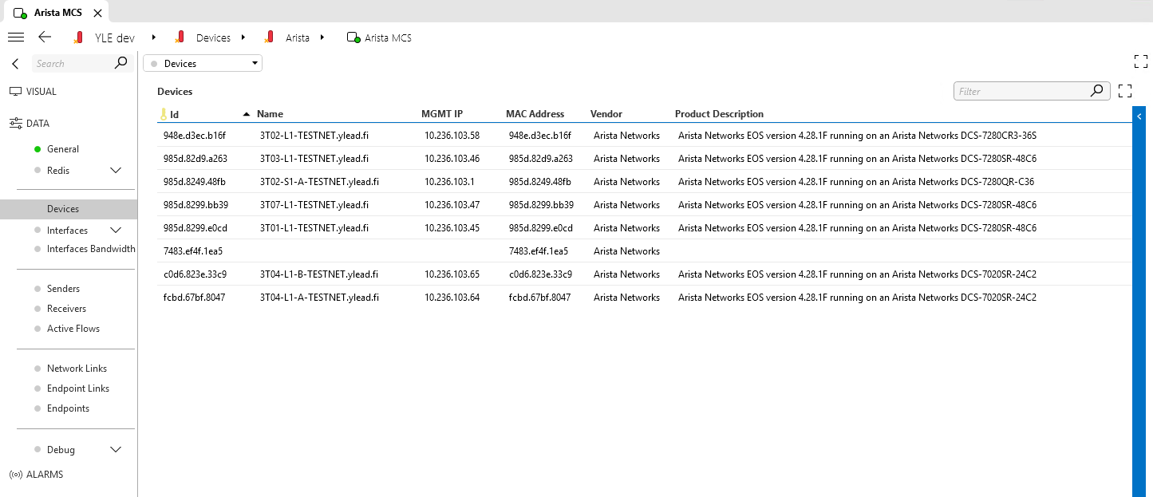Click MGMT IP 10.236.103.58
This screenshot has width=1153, height=497.
[452, 136]
